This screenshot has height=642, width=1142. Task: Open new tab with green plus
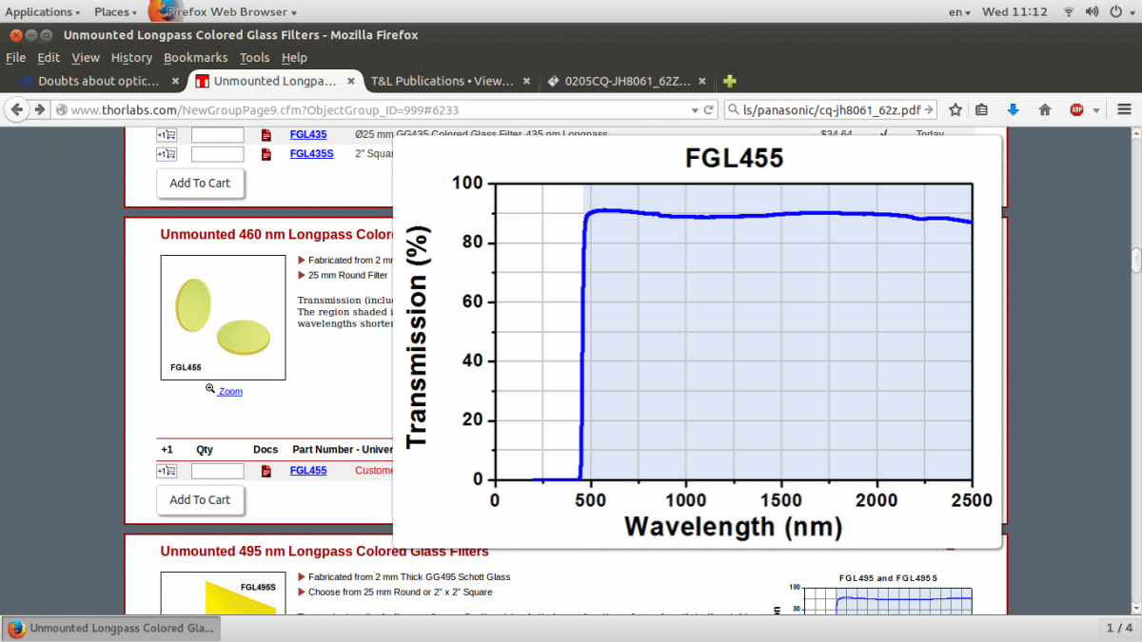pyautogui.click(x=729, y=81)
